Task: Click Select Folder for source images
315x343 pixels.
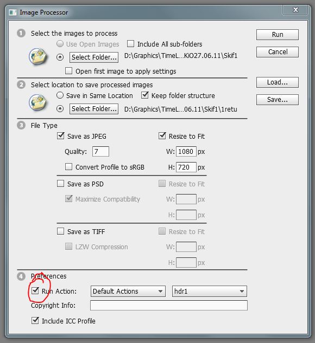Action: [94, 57]
